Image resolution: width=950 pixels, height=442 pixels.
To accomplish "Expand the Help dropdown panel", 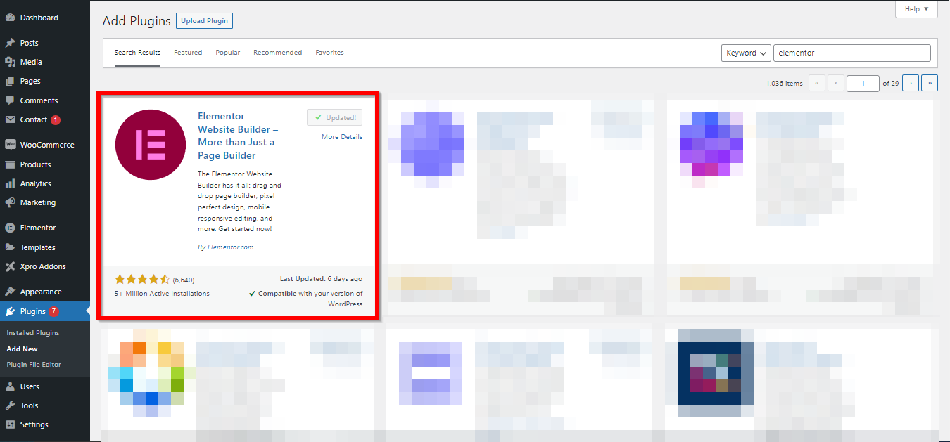I will 916,9.
